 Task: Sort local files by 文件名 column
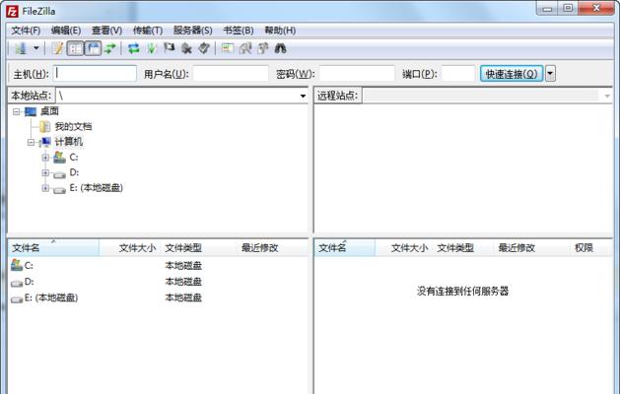click(54, 248)
